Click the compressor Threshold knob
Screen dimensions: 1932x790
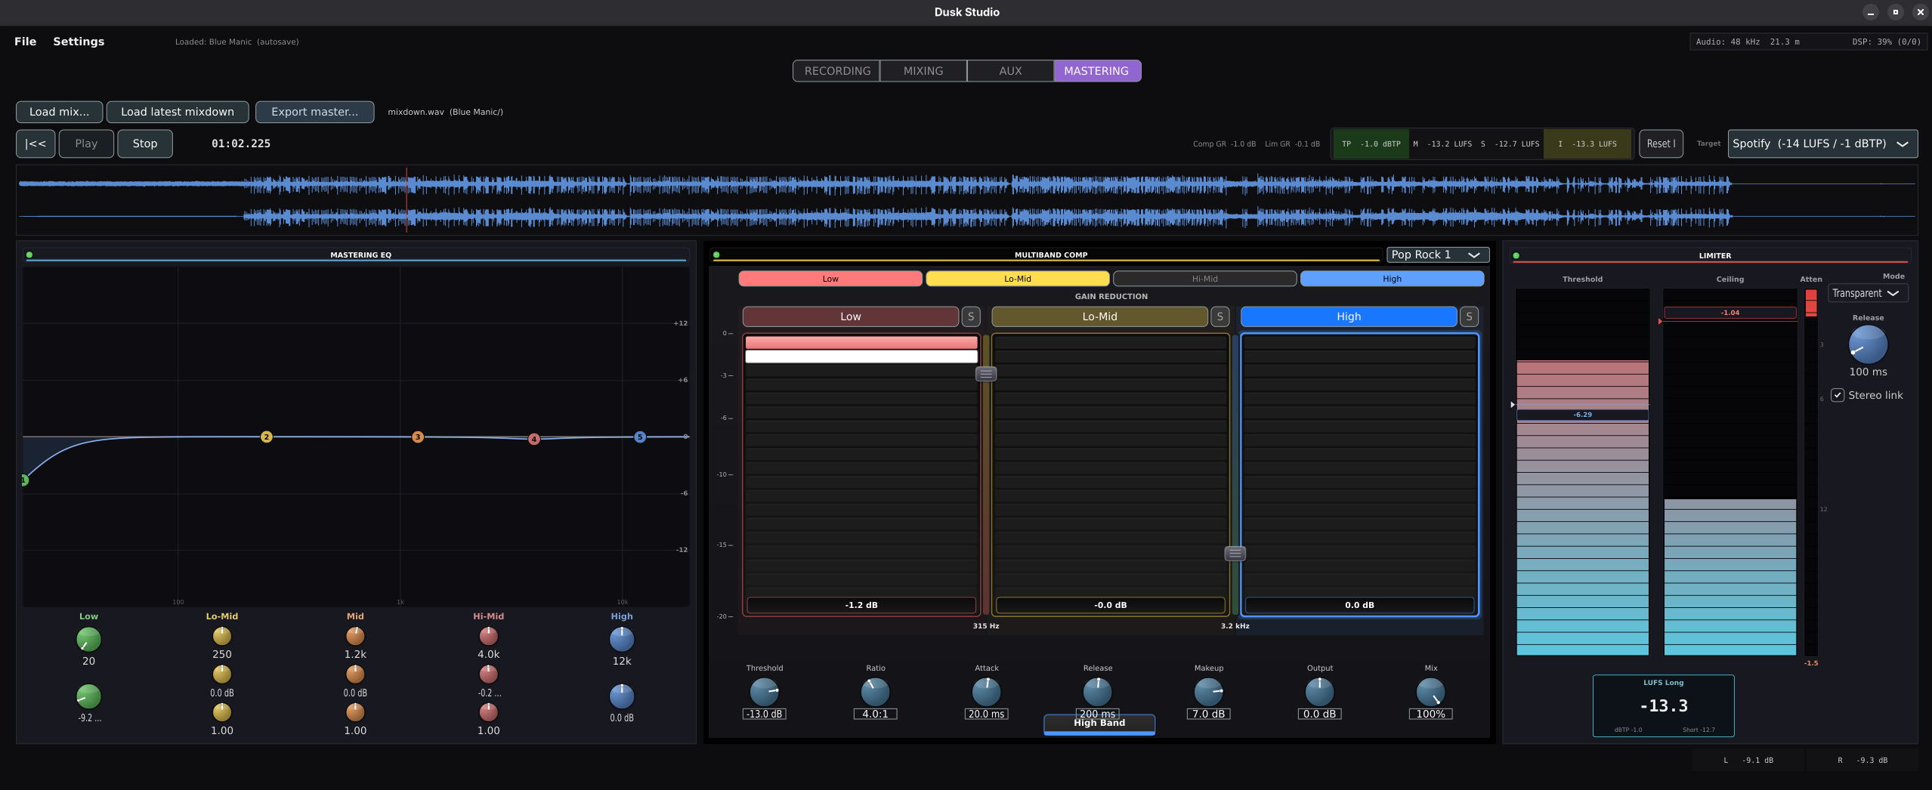(765, 691)
